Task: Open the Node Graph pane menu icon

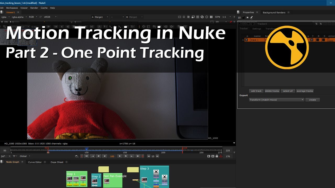Action: 2,162
